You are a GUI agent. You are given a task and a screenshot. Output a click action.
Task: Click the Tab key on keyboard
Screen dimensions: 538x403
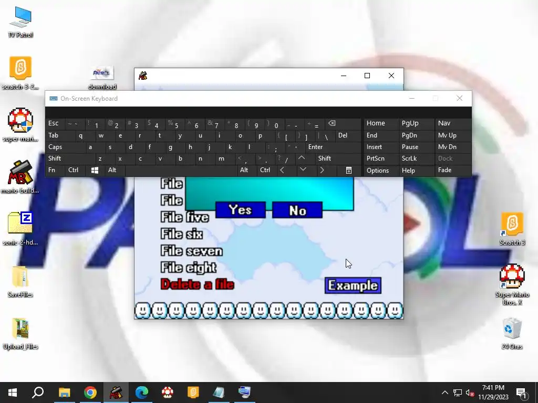click(x=60, y=136)
